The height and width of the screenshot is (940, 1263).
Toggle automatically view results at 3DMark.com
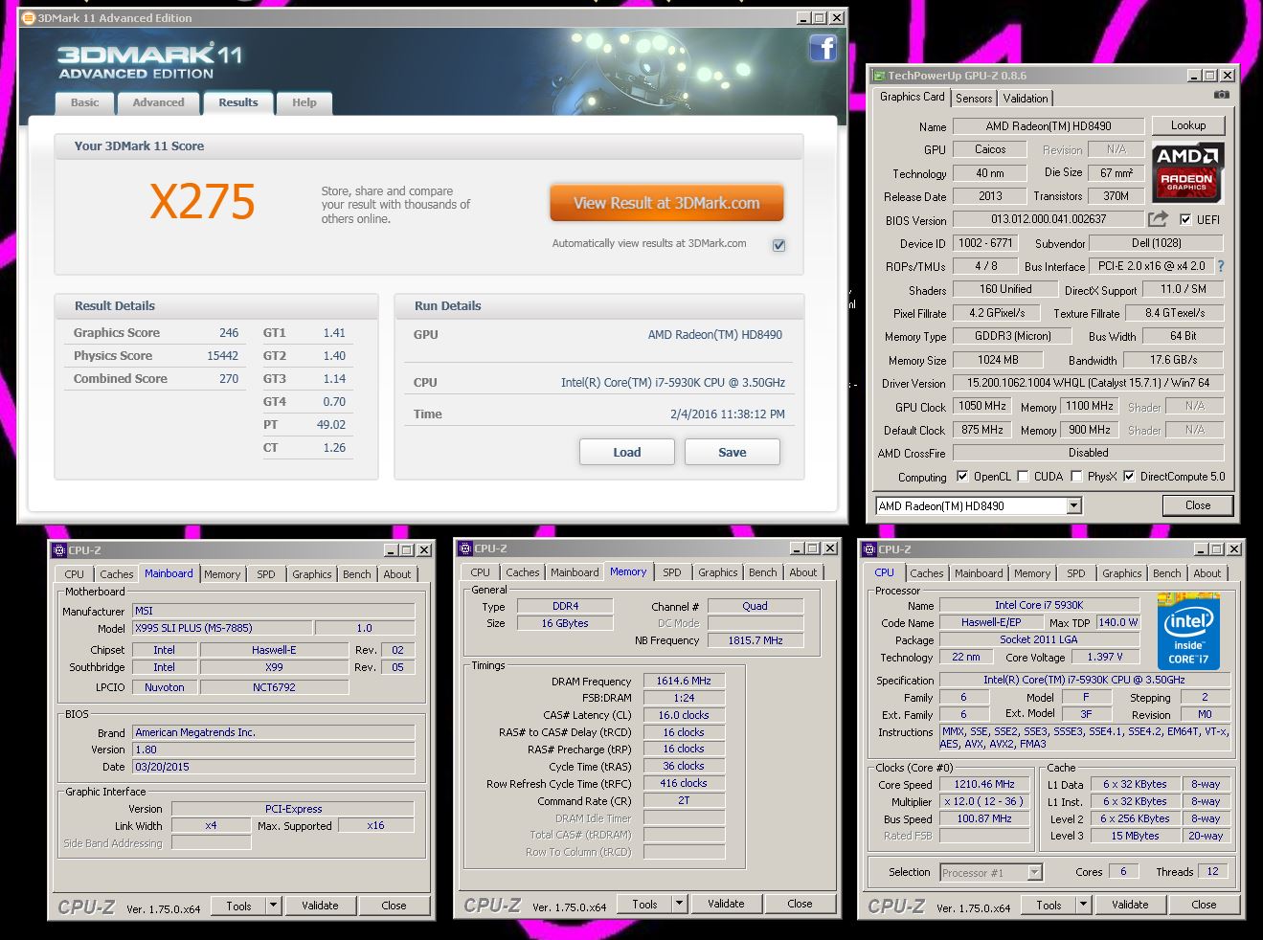pos(778,245)
